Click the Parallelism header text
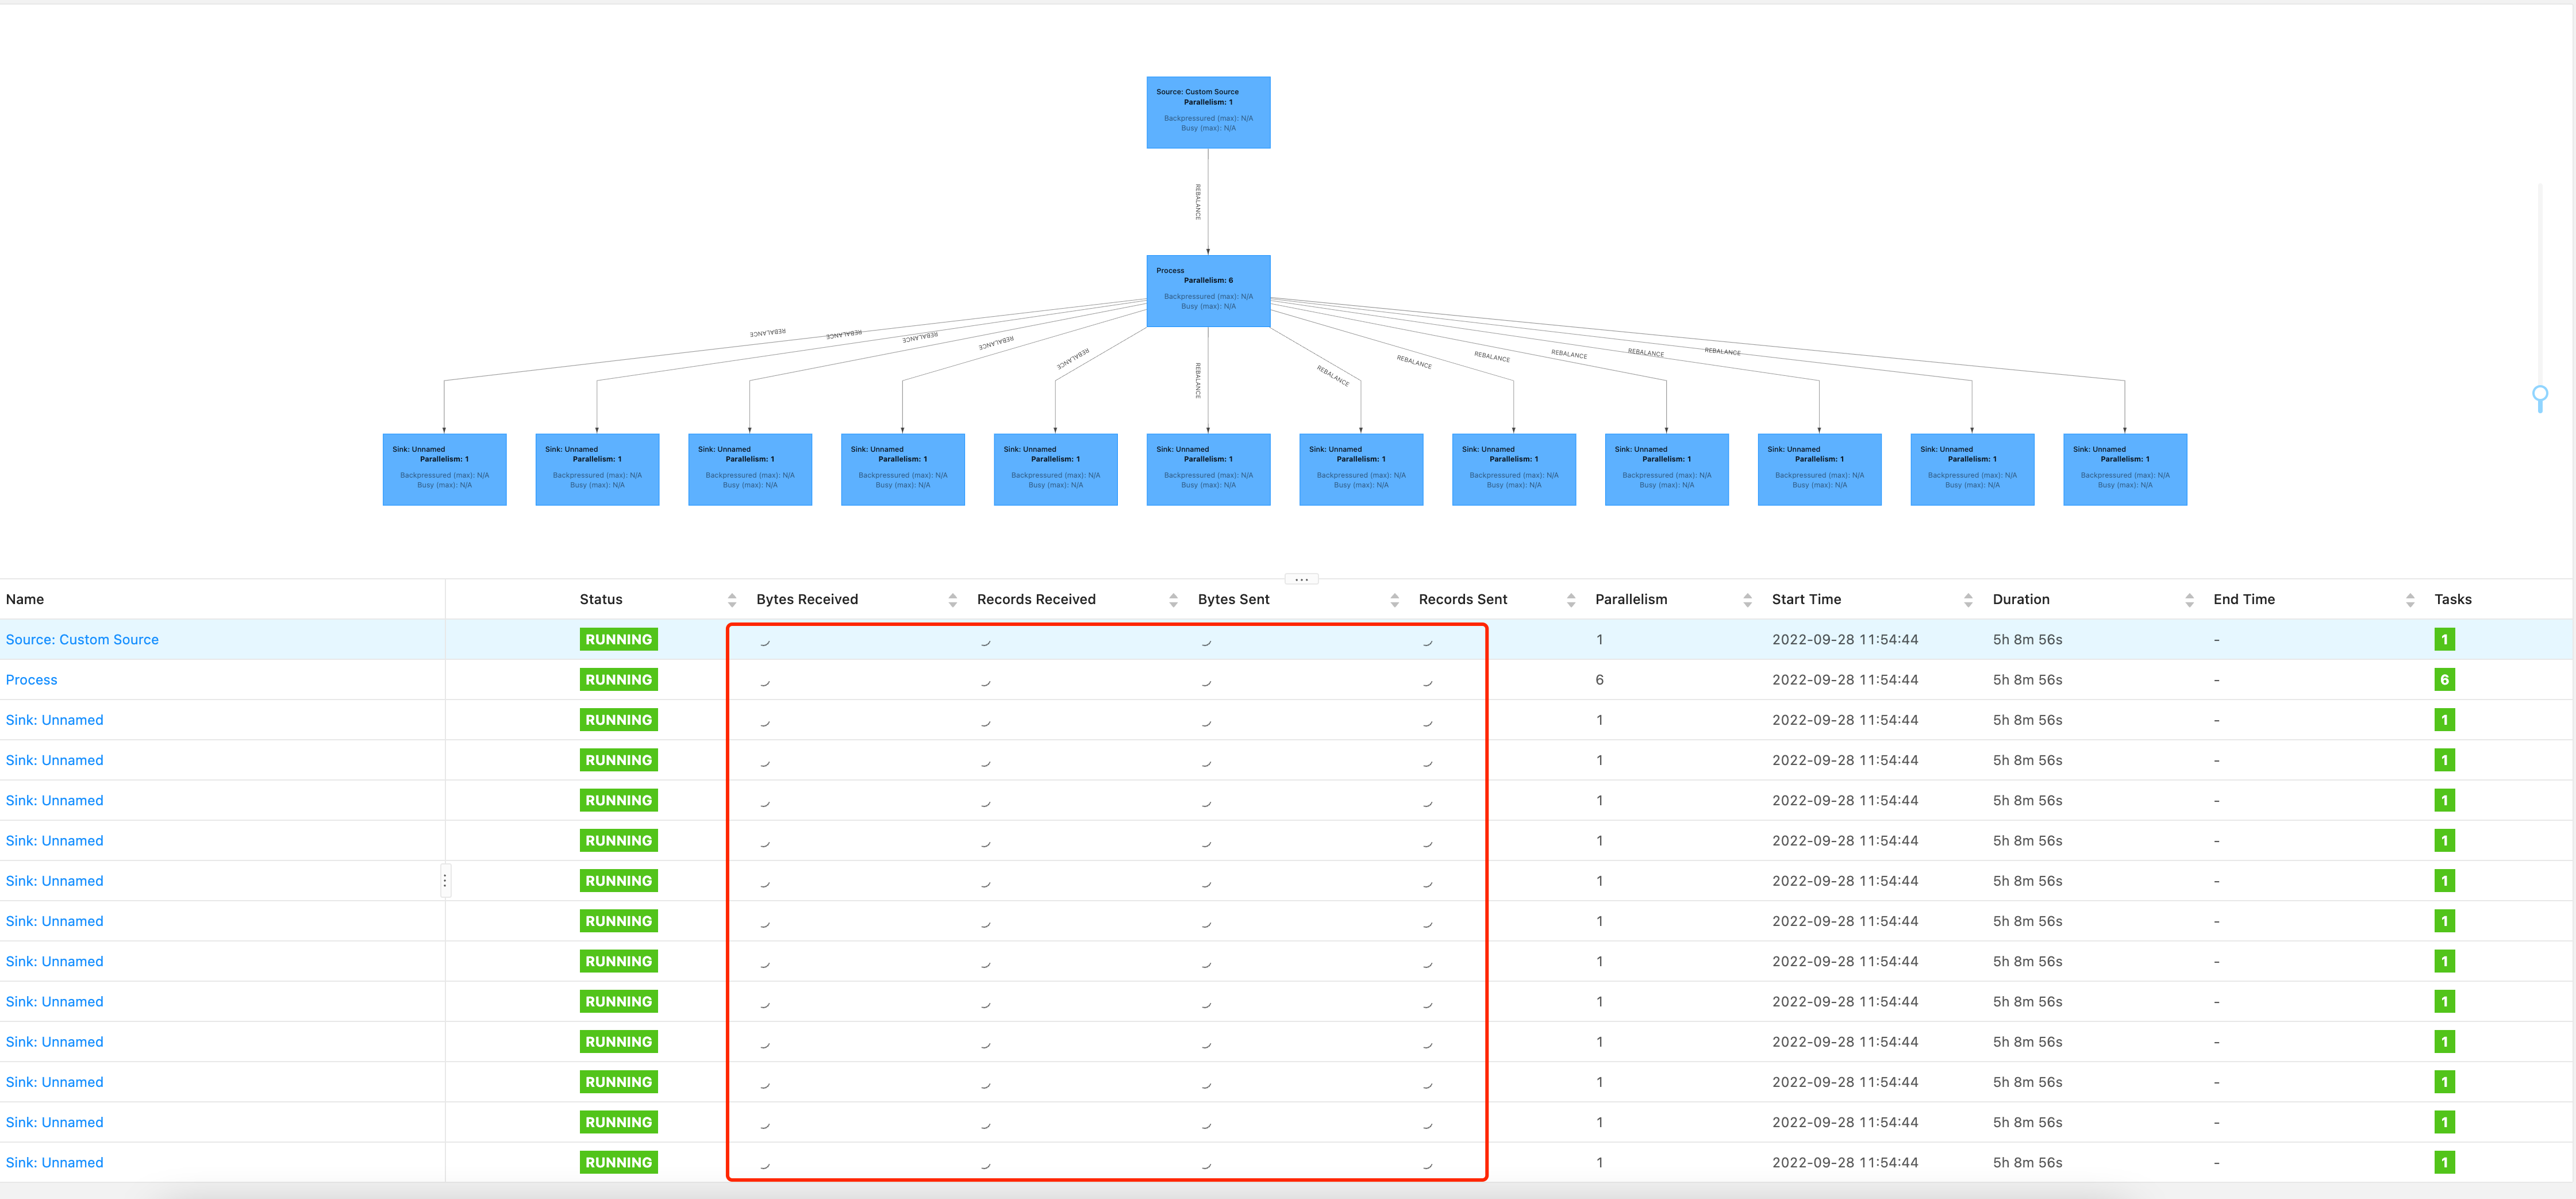 [1631, 600]
